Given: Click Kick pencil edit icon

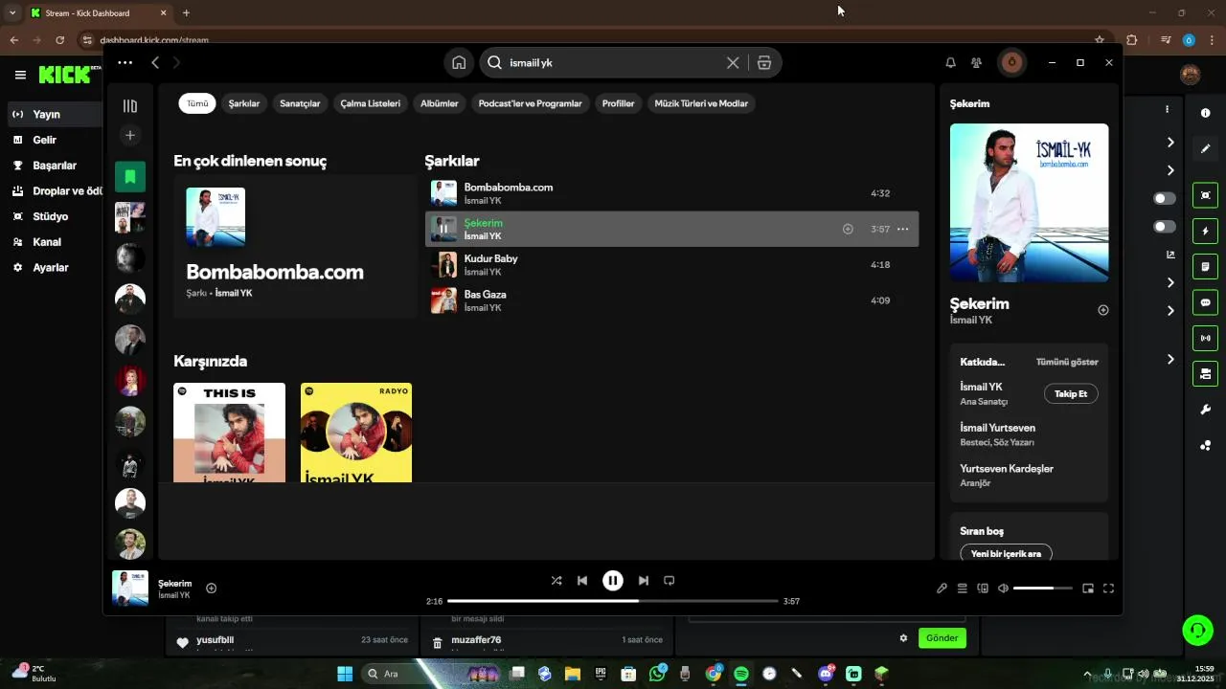Looking at the screenshot, I should pos(1205,148).
